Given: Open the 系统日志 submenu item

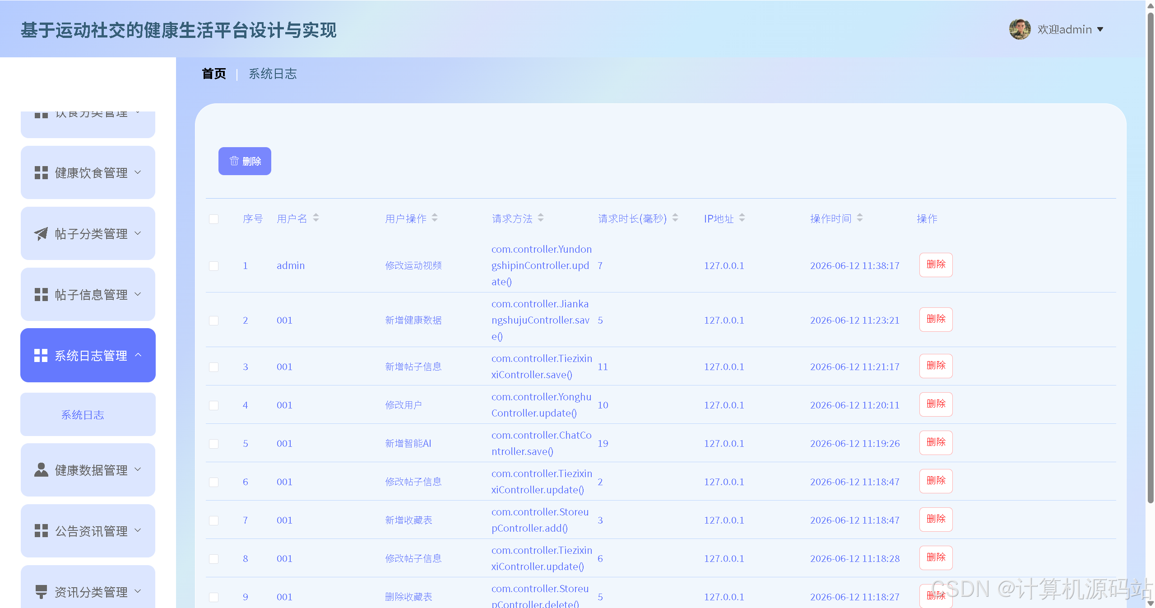Looking at the screenshot, I should [x=88, y=414].
